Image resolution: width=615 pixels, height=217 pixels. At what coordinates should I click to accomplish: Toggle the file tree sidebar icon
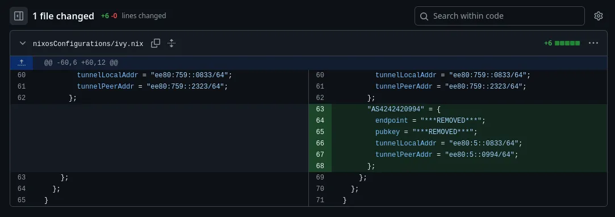(x=18, y=16)
